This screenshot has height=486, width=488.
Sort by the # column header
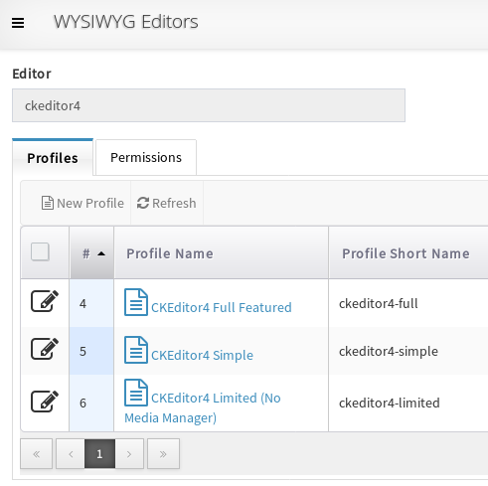pos(91,253)
